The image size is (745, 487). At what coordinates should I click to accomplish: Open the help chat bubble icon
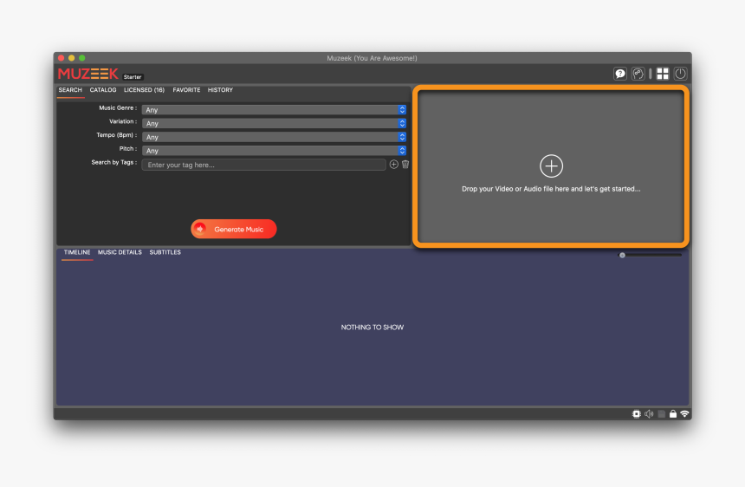pos(620,75)
